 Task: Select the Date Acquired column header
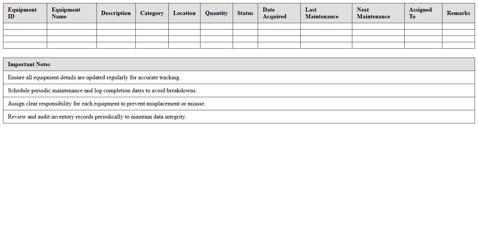tap(275, 13)
